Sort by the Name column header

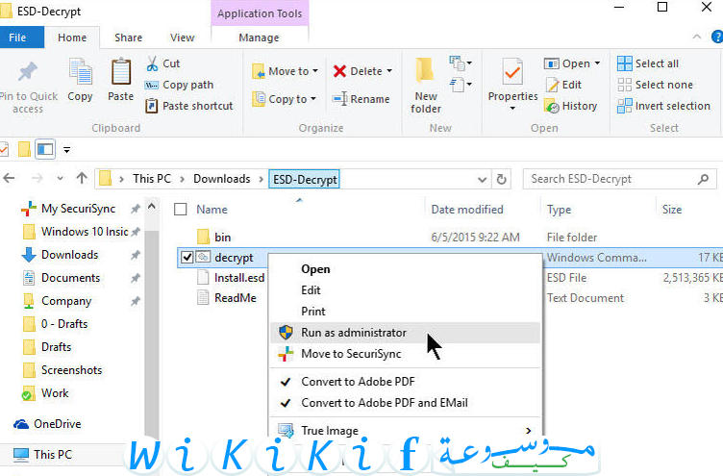pyautogui.click(x=212, y=210)
